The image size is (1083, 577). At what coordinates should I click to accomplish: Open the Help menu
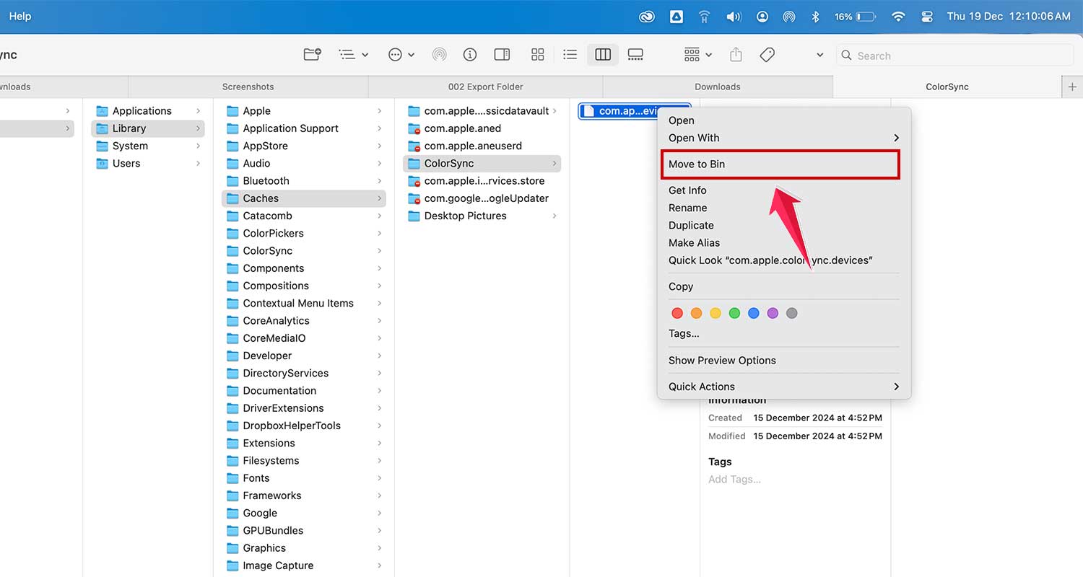click(19, 16)
